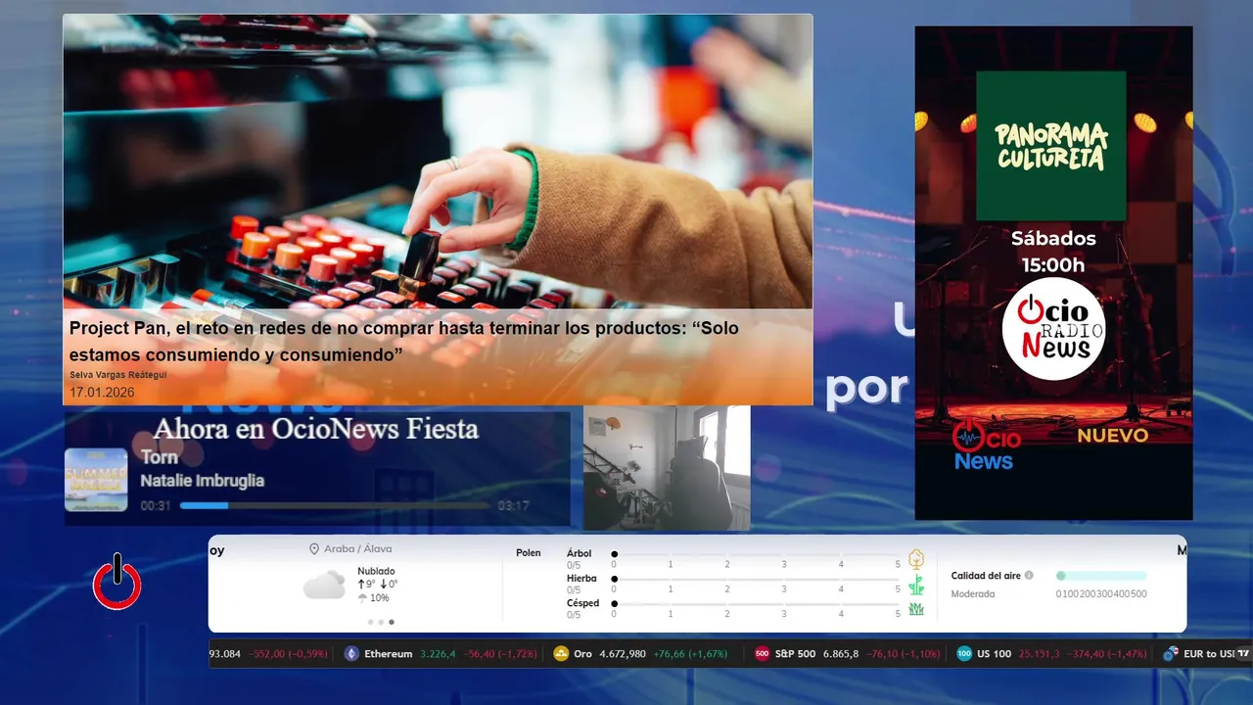
Task: Click the Ahora en OcioNews Fiesta heading
Action: [315, 429]
